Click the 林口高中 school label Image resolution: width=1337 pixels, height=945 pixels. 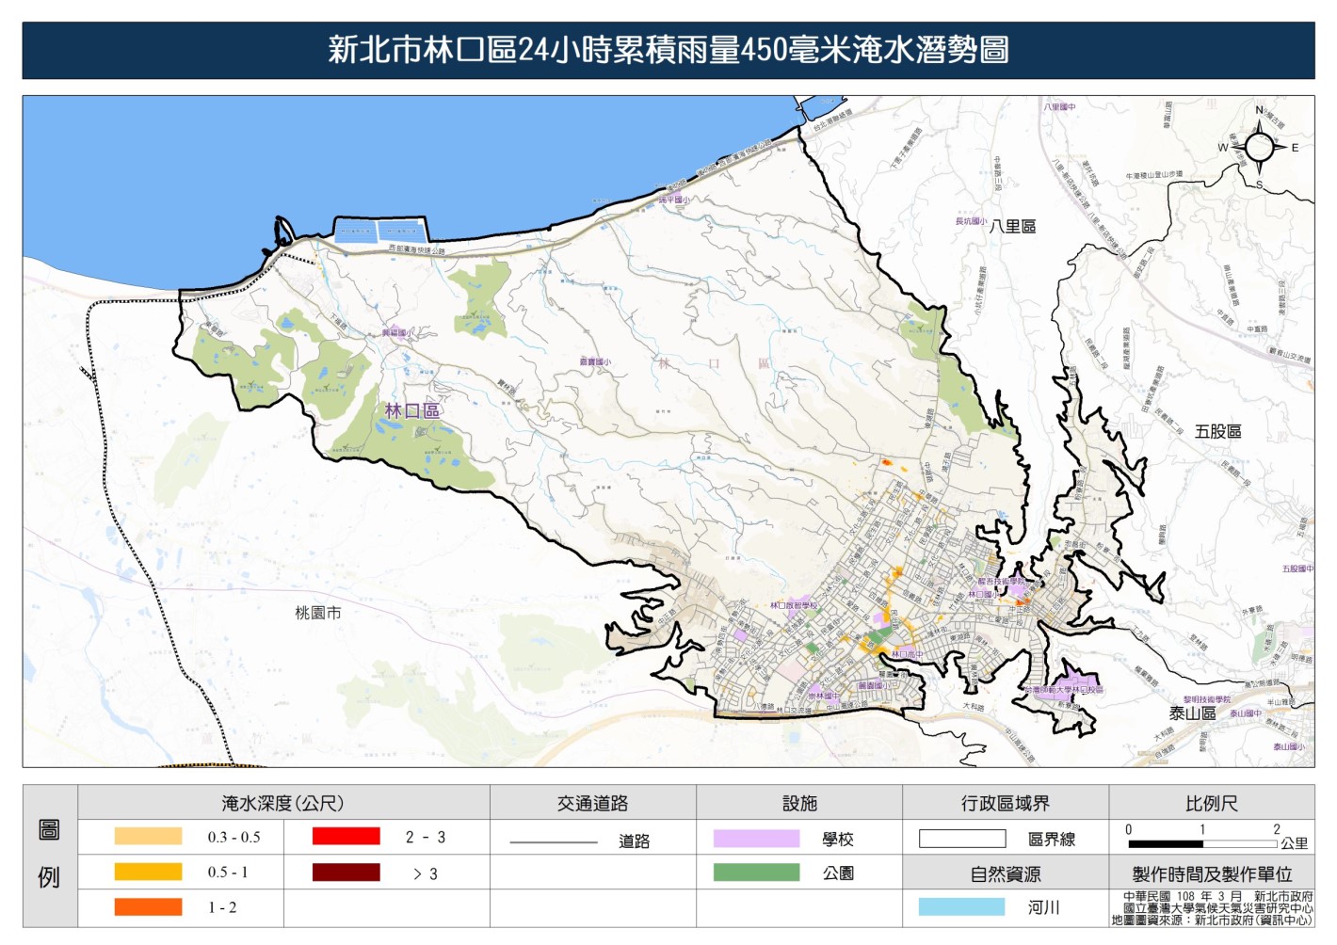point(908,653)
